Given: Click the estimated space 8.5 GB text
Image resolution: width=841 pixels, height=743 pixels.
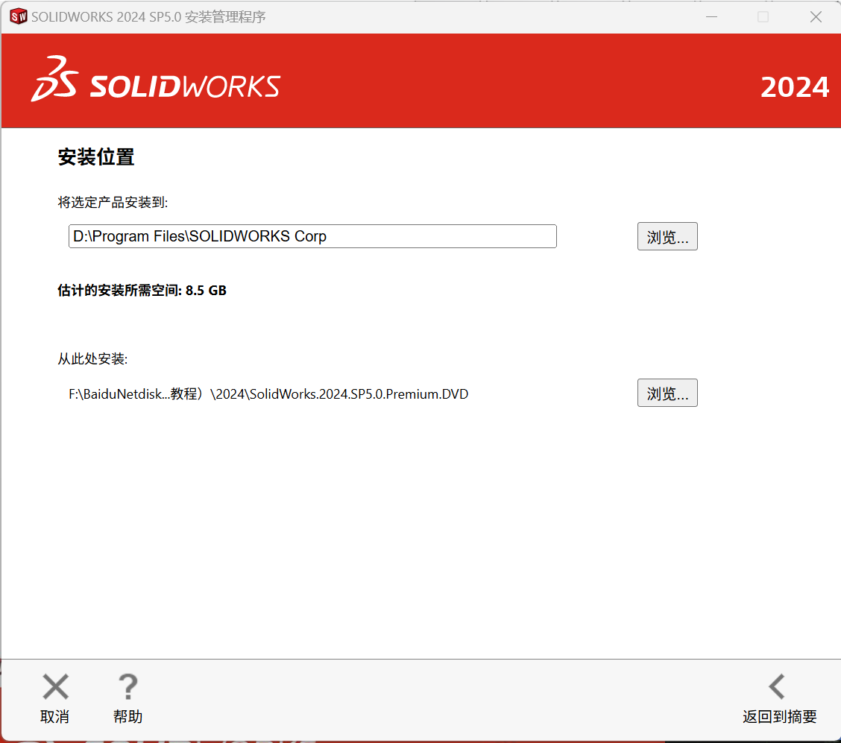Looking at the screenshot, I should point(142,291).
